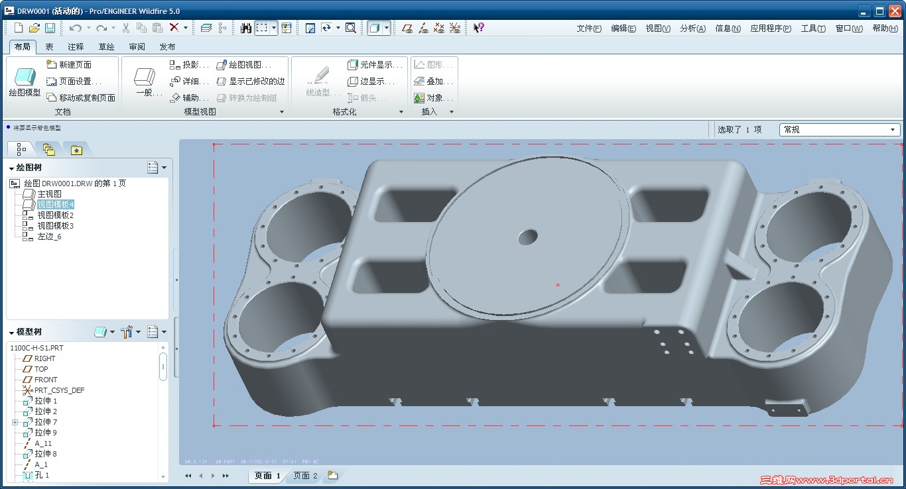906x489 pixels.
Task: Add a new sheet using the icon beside 页面 2
Action: [332, 475]
